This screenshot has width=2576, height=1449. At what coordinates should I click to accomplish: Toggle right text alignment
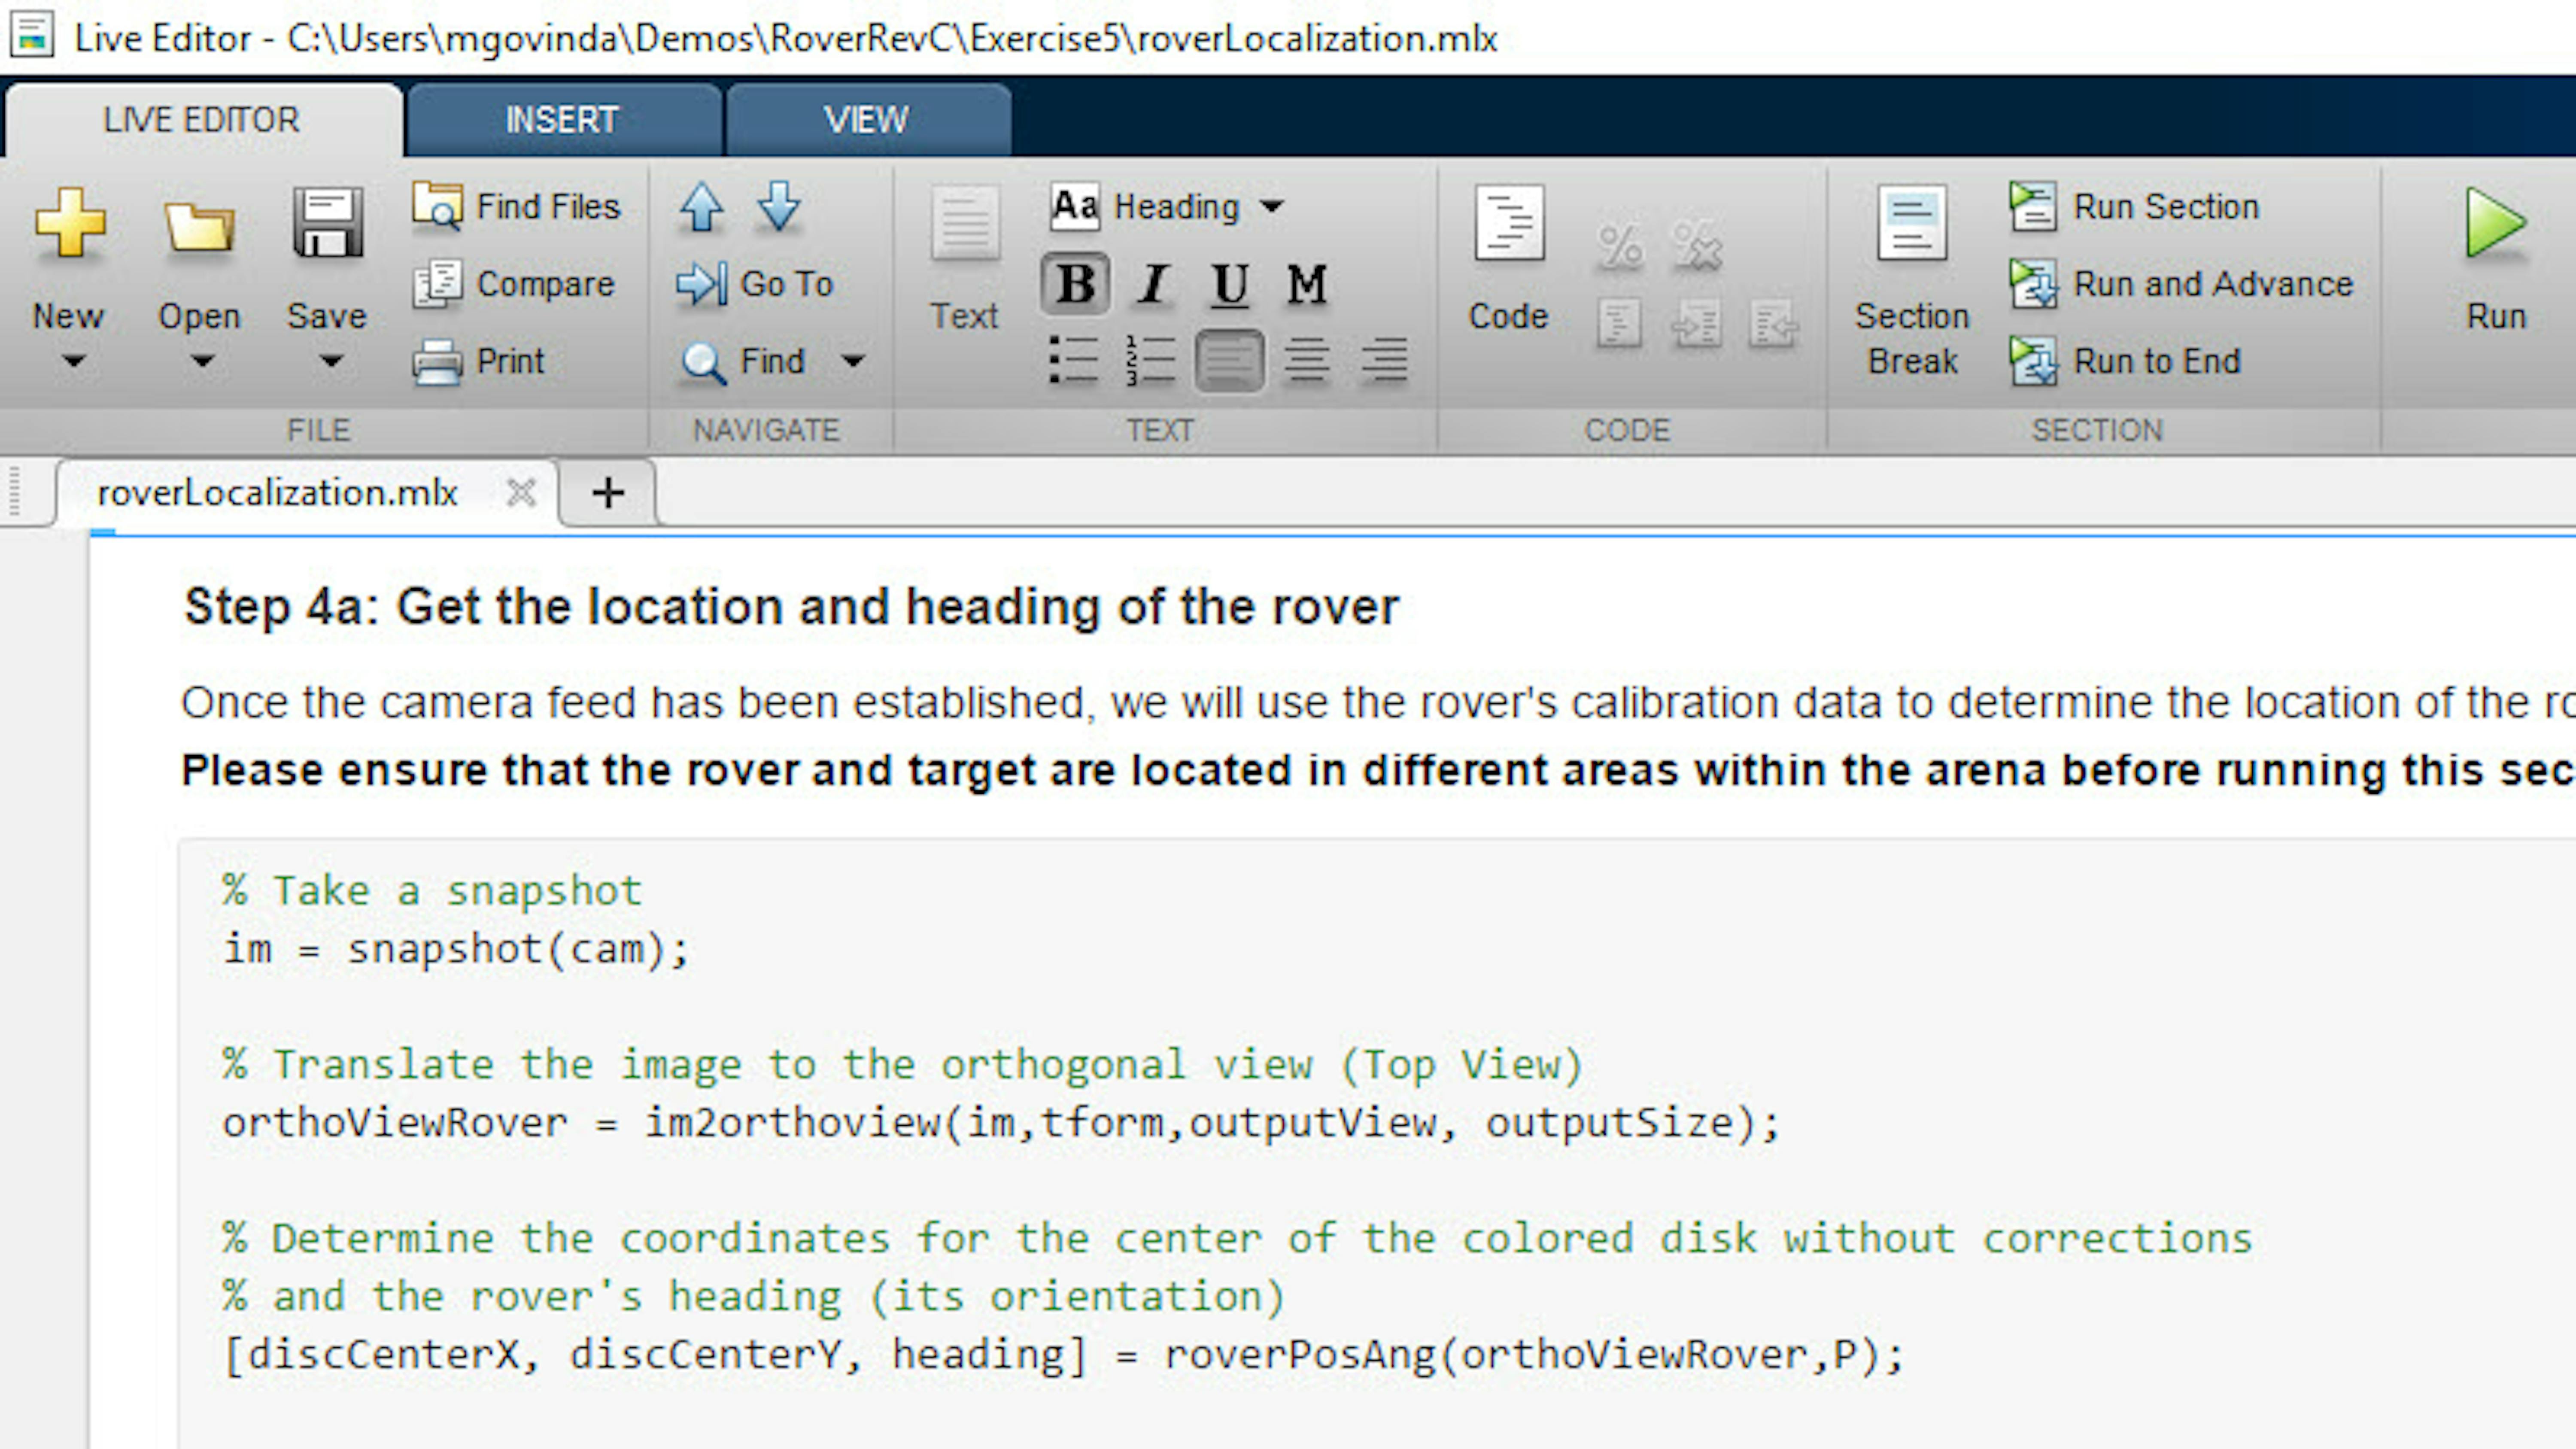[x=1384, y=360]
